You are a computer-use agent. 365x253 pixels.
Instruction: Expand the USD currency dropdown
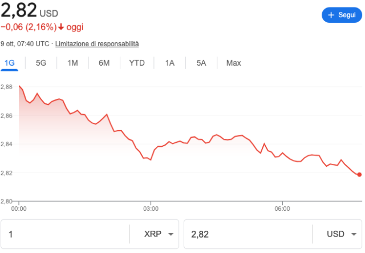(x=339, y=234)
